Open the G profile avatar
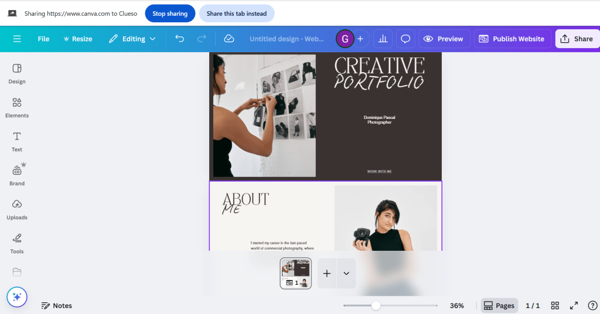 tap(345, 39)
